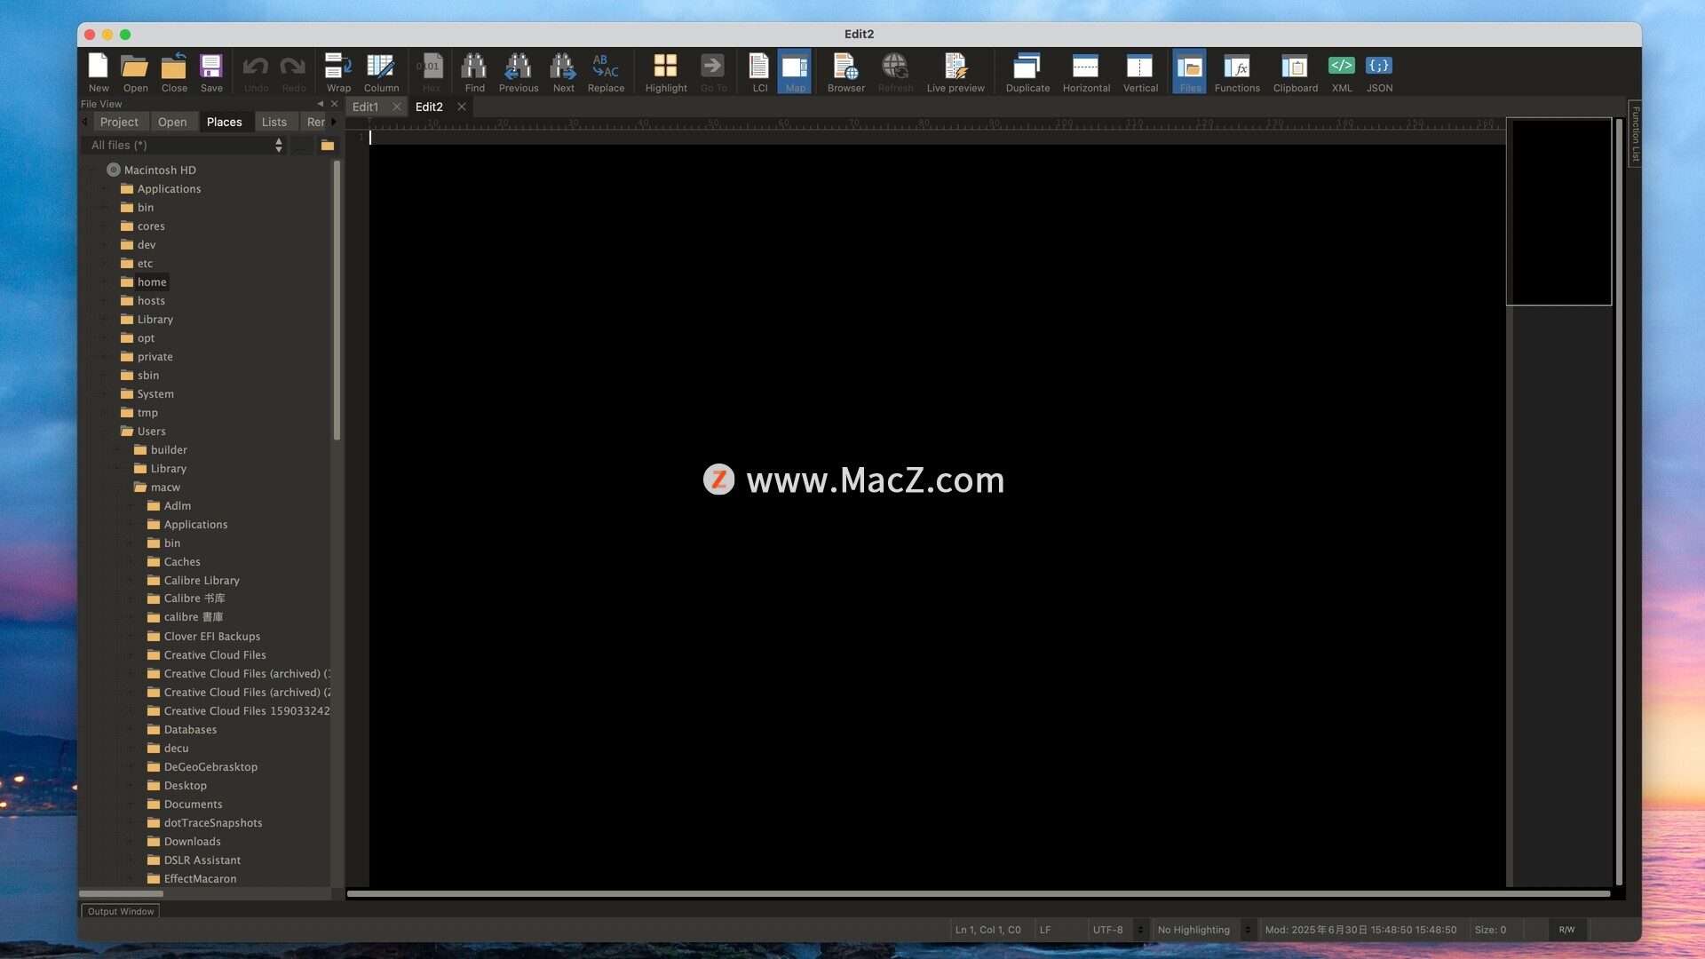
Task: Open the Clipboard history
Action: click(x=1295, y=72)
